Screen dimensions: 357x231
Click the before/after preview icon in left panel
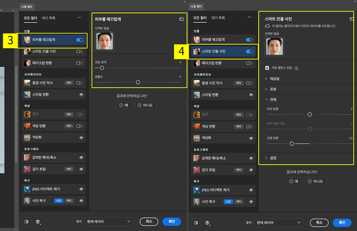[26, 221]
